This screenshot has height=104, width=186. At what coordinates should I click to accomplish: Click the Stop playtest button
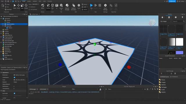tap(100, 6)
